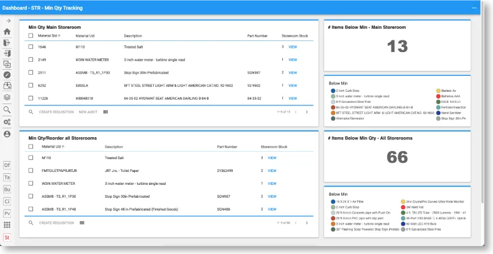Click search icon in Min Qty Main Storeroom footer
Screen dimensions: 493x254
(31, 112)
